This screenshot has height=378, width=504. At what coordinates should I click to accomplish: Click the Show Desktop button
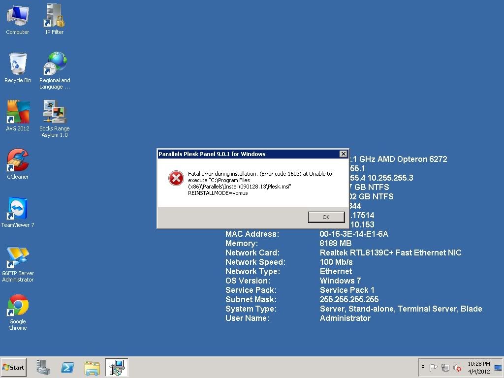499,367
